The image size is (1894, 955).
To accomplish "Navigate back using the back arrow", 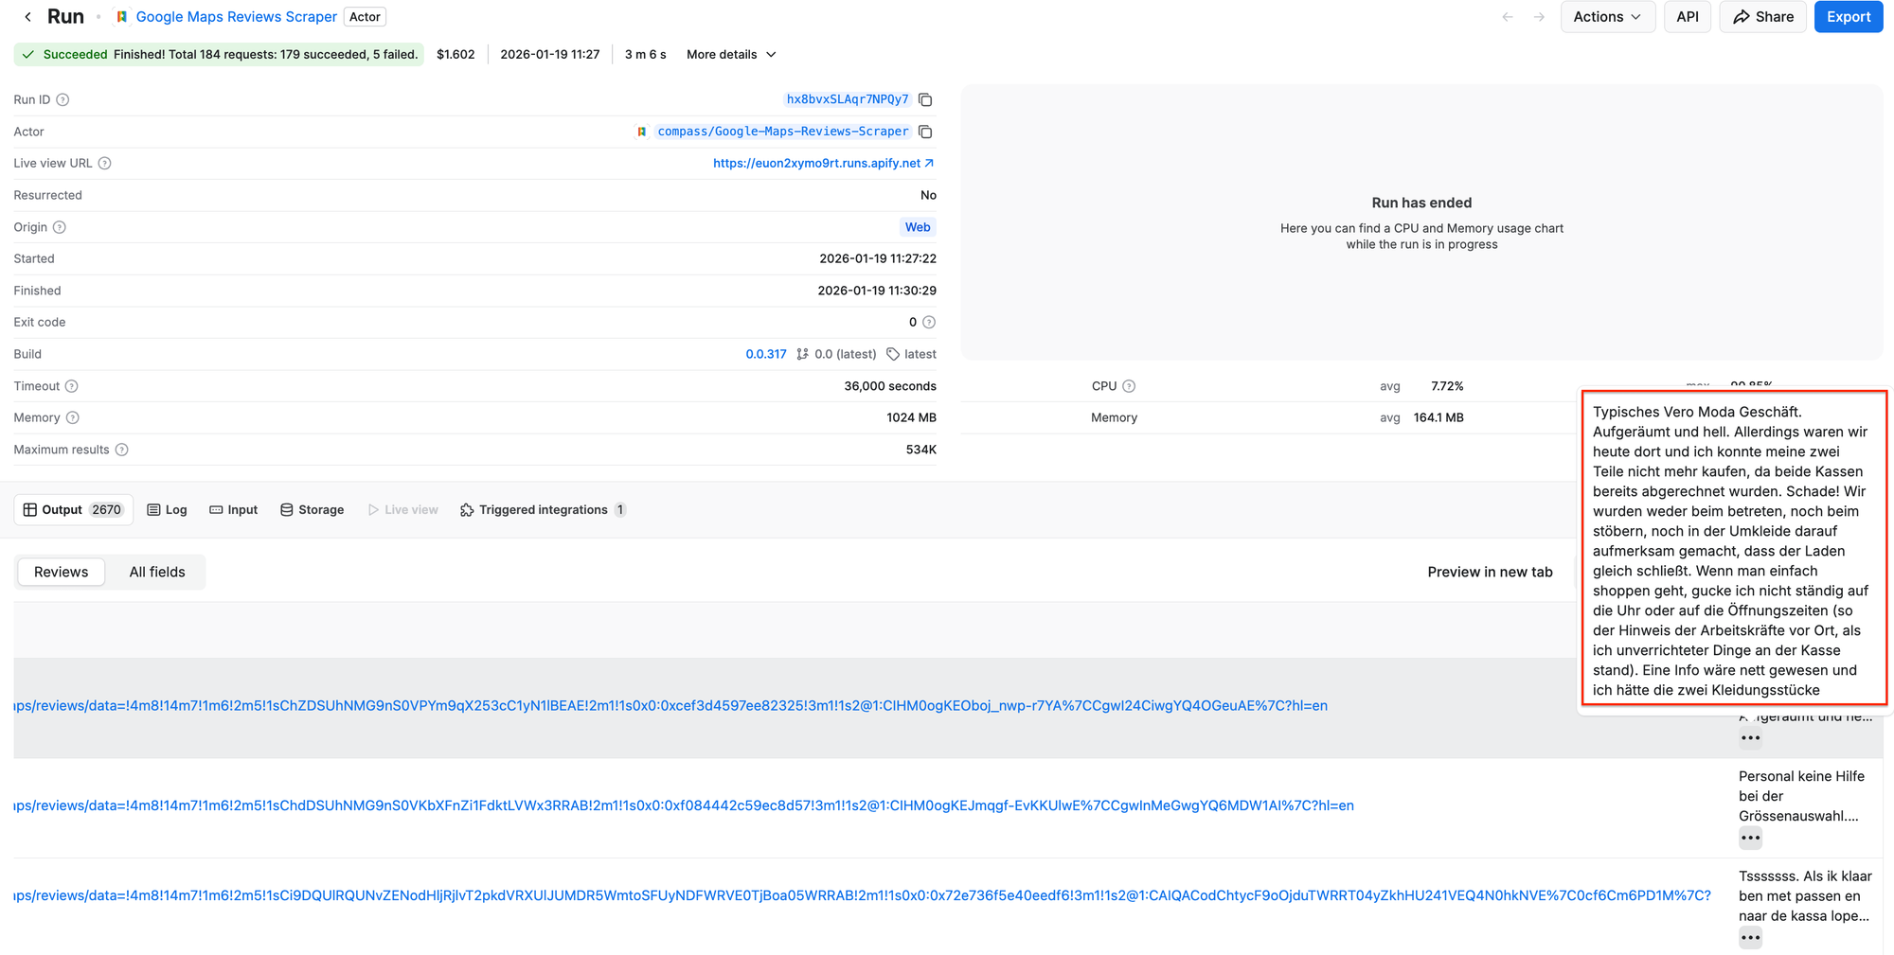I will point(27,16).
